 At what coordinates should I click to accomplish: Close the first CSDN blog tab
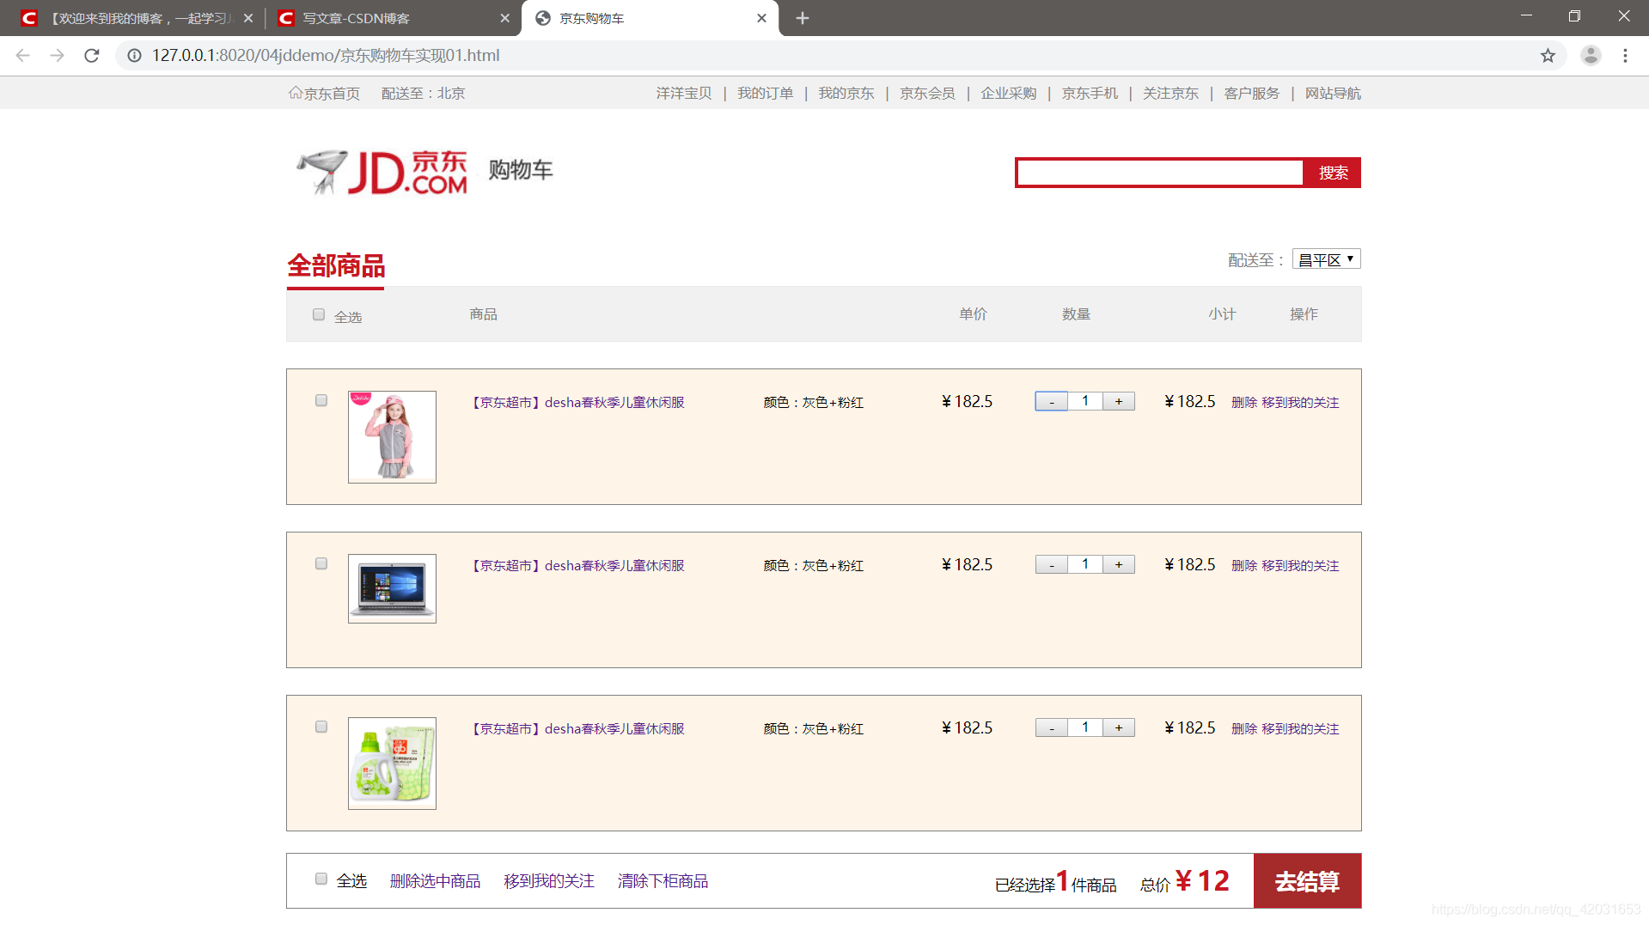tap(247, 18)
